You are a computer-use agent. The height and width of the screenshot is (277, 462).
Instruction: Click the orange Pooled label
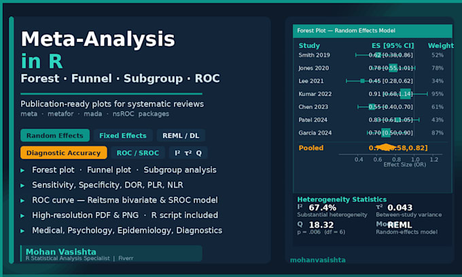(311, 148)
